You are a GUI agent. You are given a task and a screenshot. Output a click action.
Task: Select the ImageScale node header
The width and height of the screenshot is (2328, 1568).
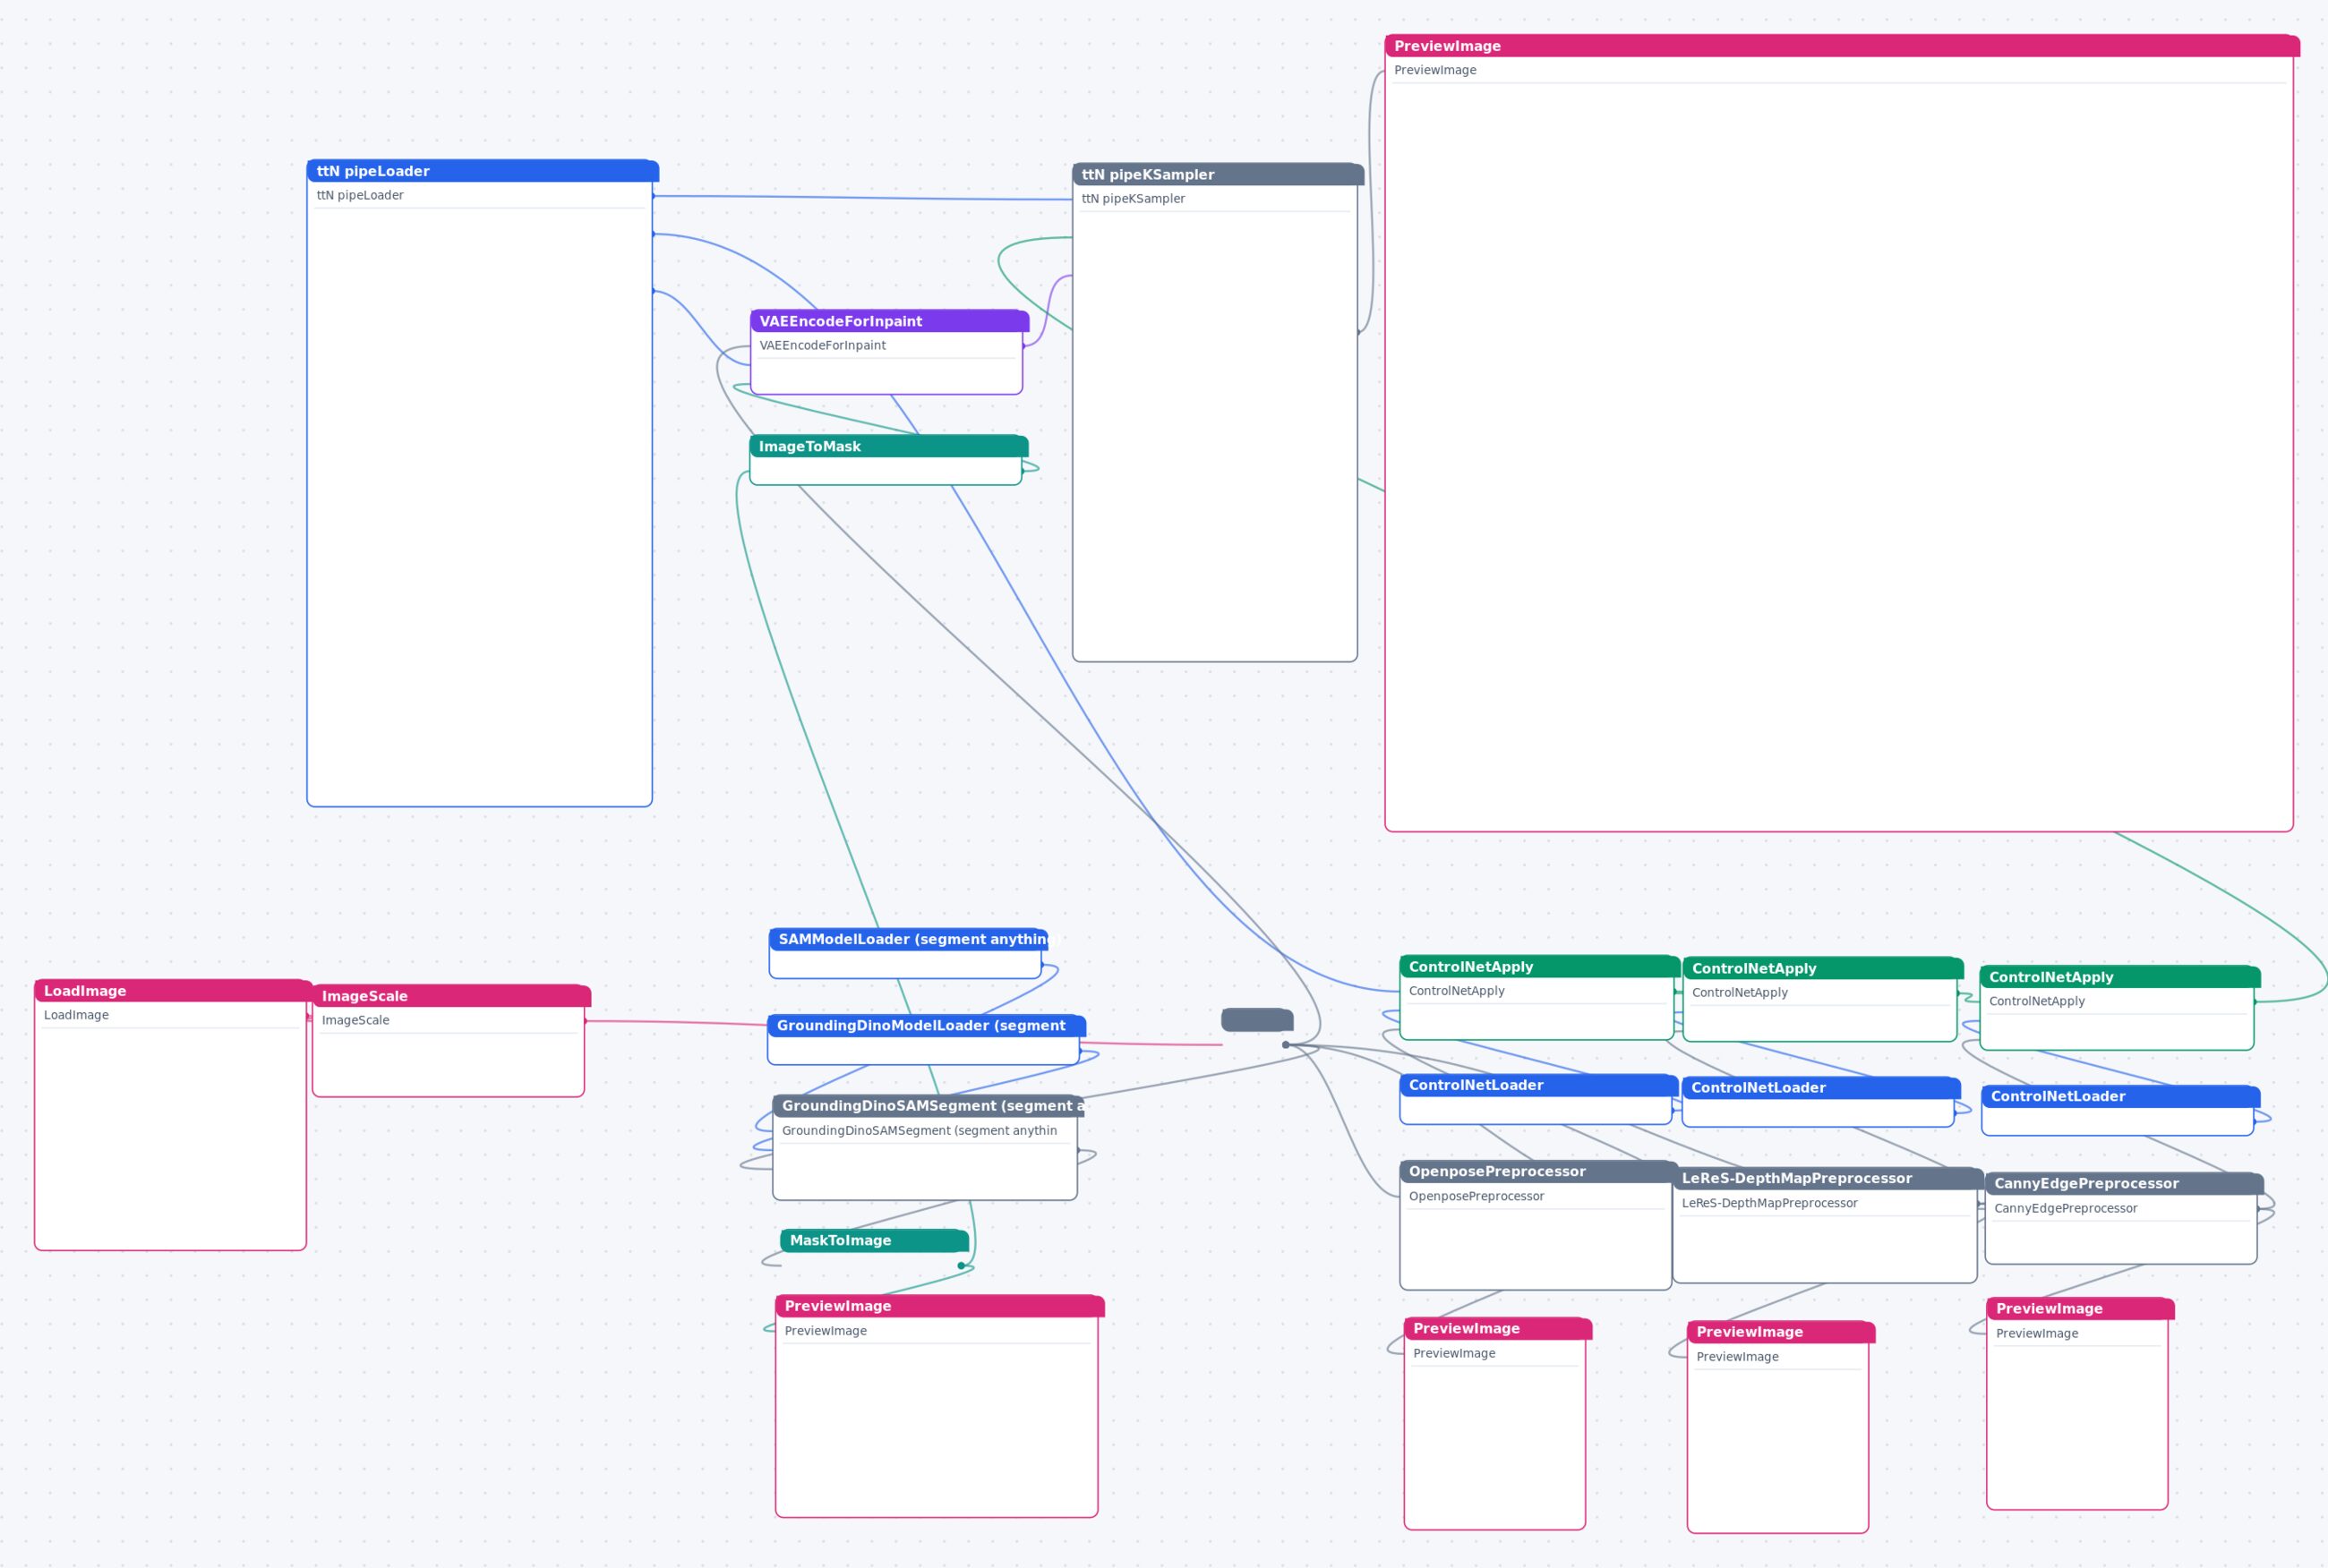[451, 996]
